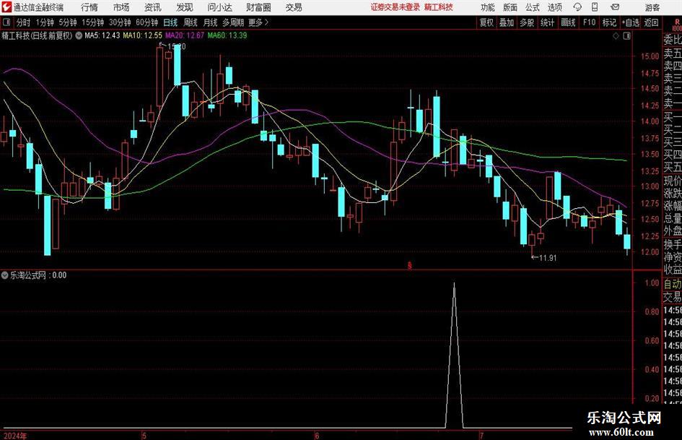Open F10 company info
The width and height of the screenshot is (682, 440).
coord(590,22)
